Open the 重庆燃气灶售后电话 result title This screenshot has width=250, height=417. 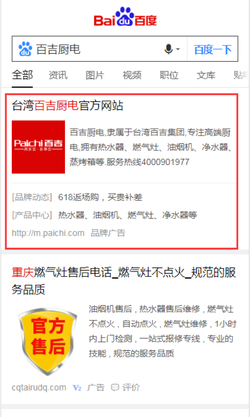coord(124,281)
